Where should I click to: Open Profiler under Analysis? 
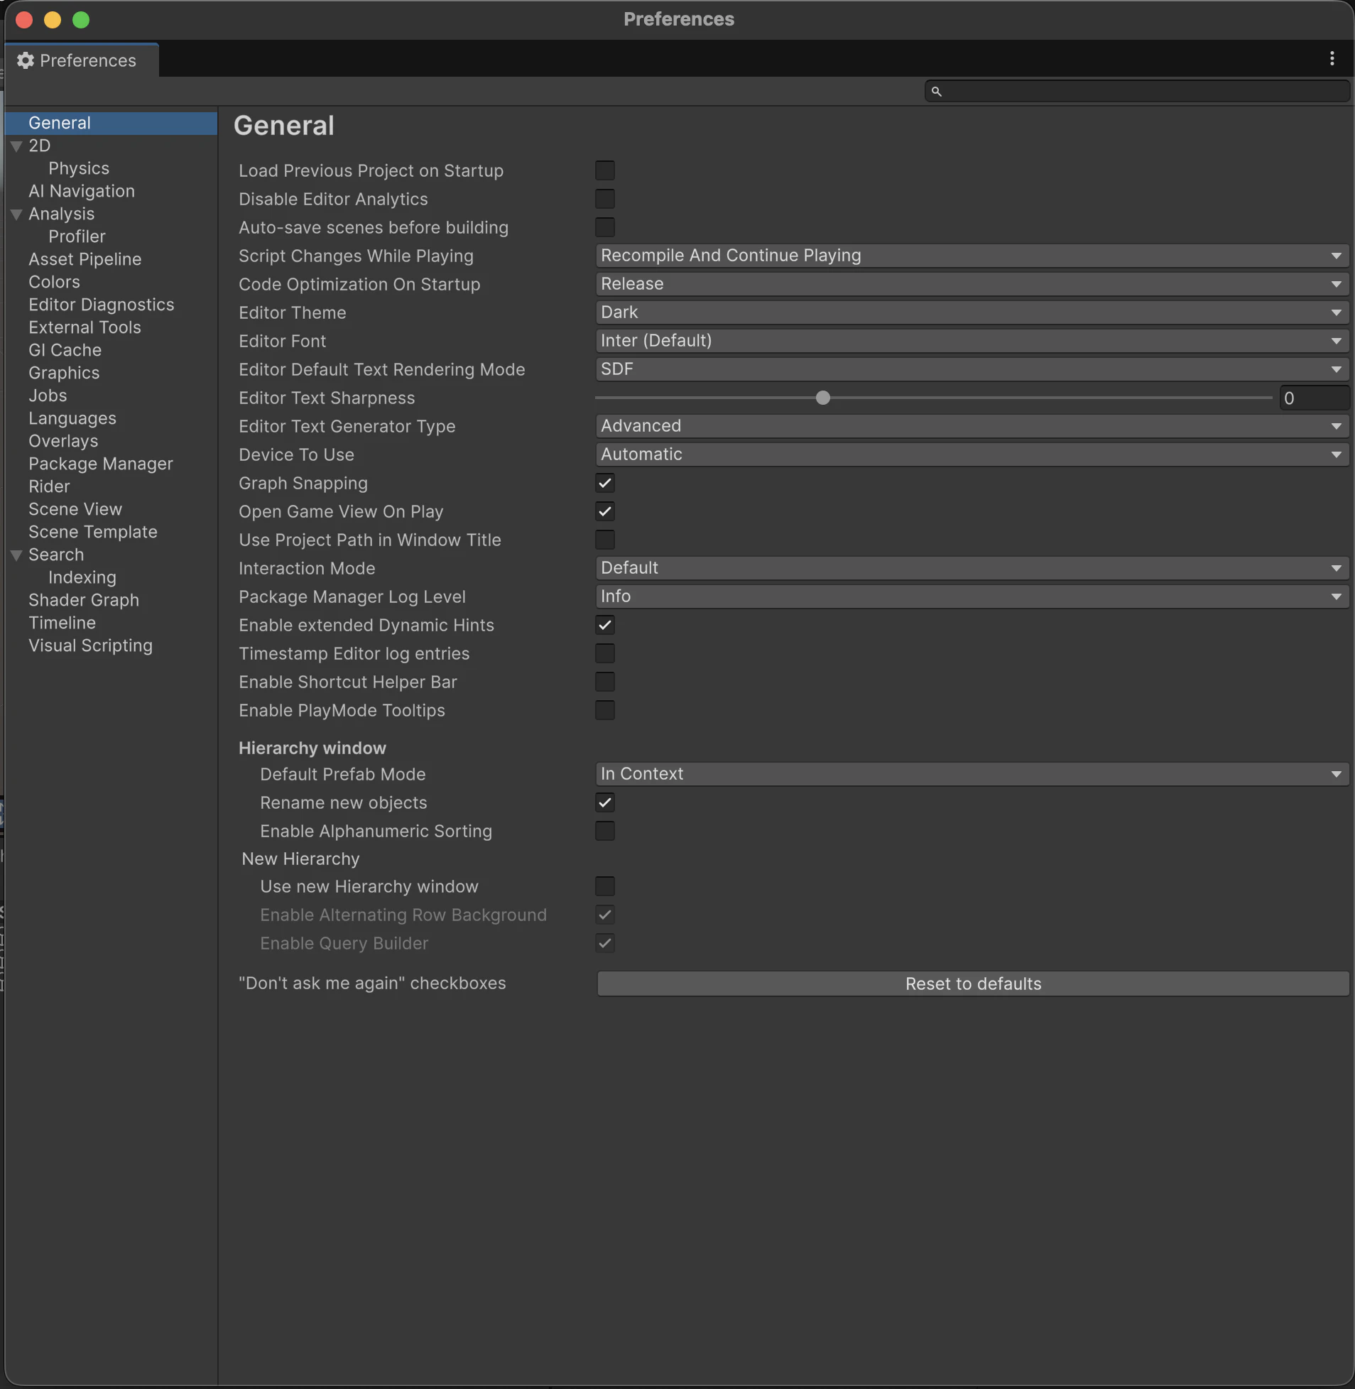coord(77,237)
